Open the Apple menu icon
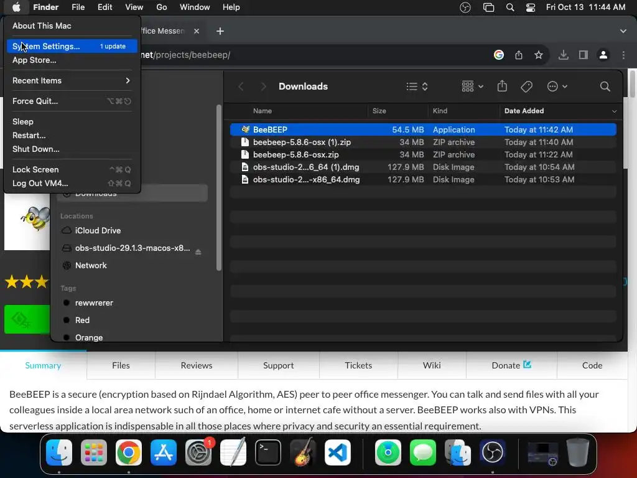The height and width of the screenshot is (478, 637). pos(16,7)
